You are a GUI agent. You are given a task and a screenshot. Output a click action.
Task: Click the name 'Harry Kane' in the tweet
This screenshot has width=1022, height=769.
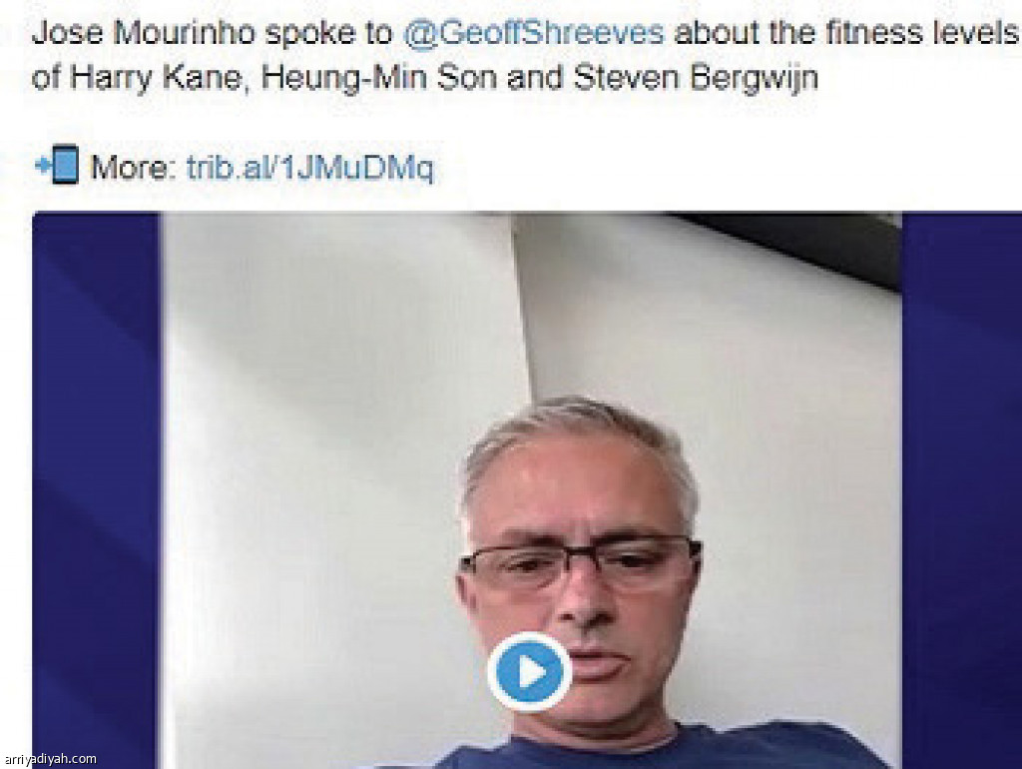(156, 78)
